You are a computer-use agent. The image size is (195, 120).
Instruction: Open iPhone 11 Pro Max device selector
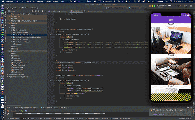click(x=116, y=8)
